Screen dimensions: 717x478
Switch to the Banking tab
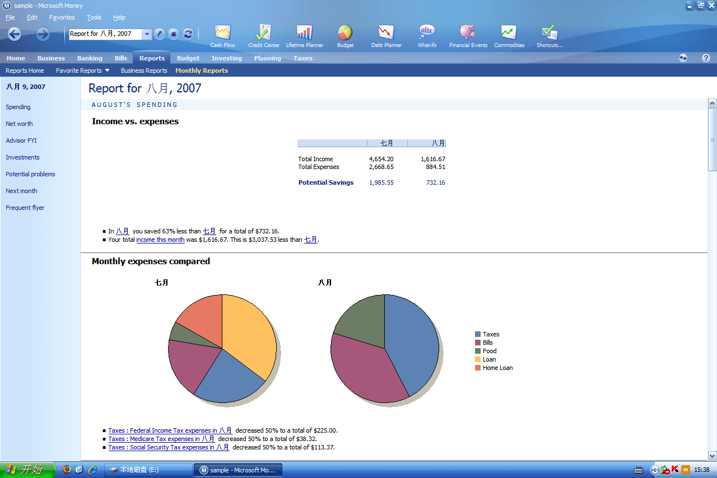pyautogui.click(x=90, y=58)
